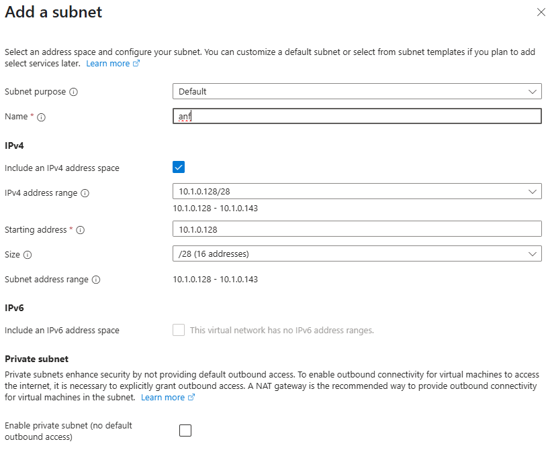Click the info icon for IPv4 address range
Image resolution: width=548 pixels, height=460 pixels.
pyautogui.click(x=85, y=193)
